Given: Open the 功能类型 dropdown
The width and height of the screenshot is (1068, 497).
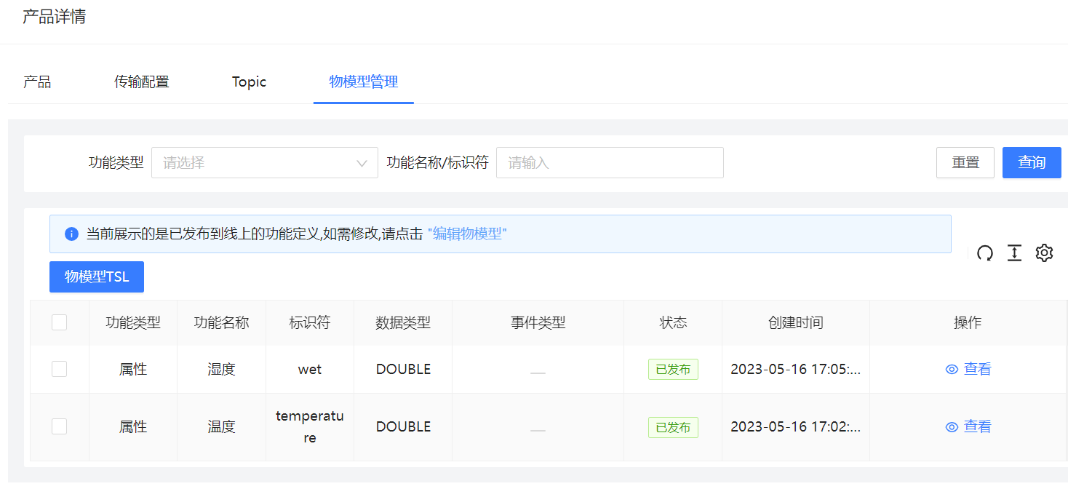Looking at the screenshot, I should click(x=255, y=163).
